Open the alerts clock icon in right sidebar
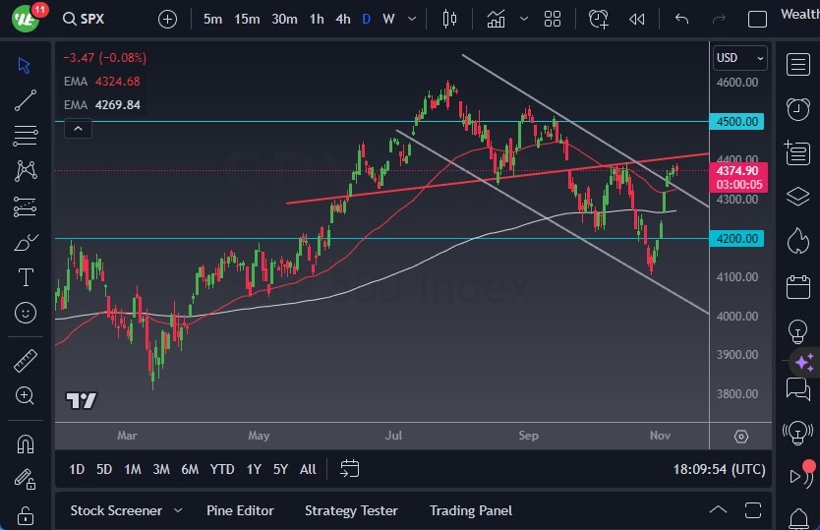 click(x=797, y=108)
